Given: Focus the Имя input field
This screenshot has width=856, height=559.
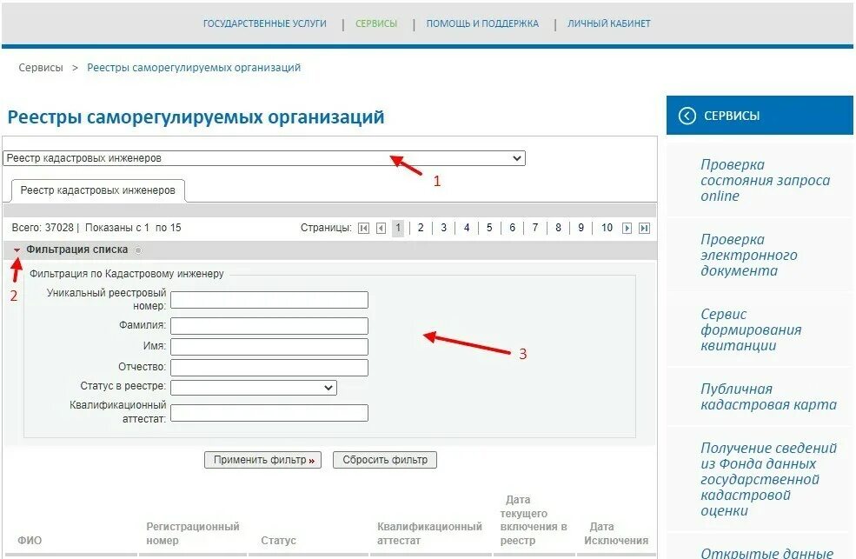Looking at the screenshot, I should click(269, 347).
